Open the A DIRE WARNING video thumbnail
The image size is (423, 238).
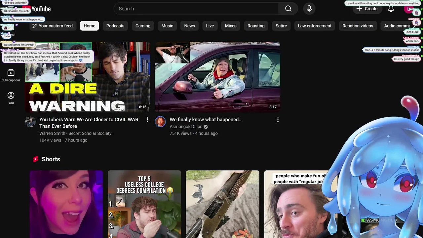88,77
